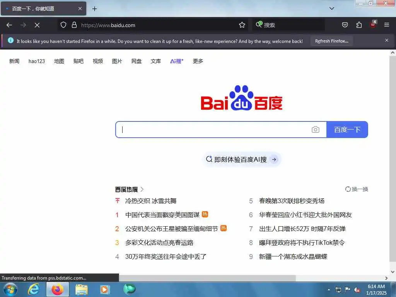Click the address bar URL text
Image resolution: width=396 pixels, height=297 pixels.
coord(108,25)
